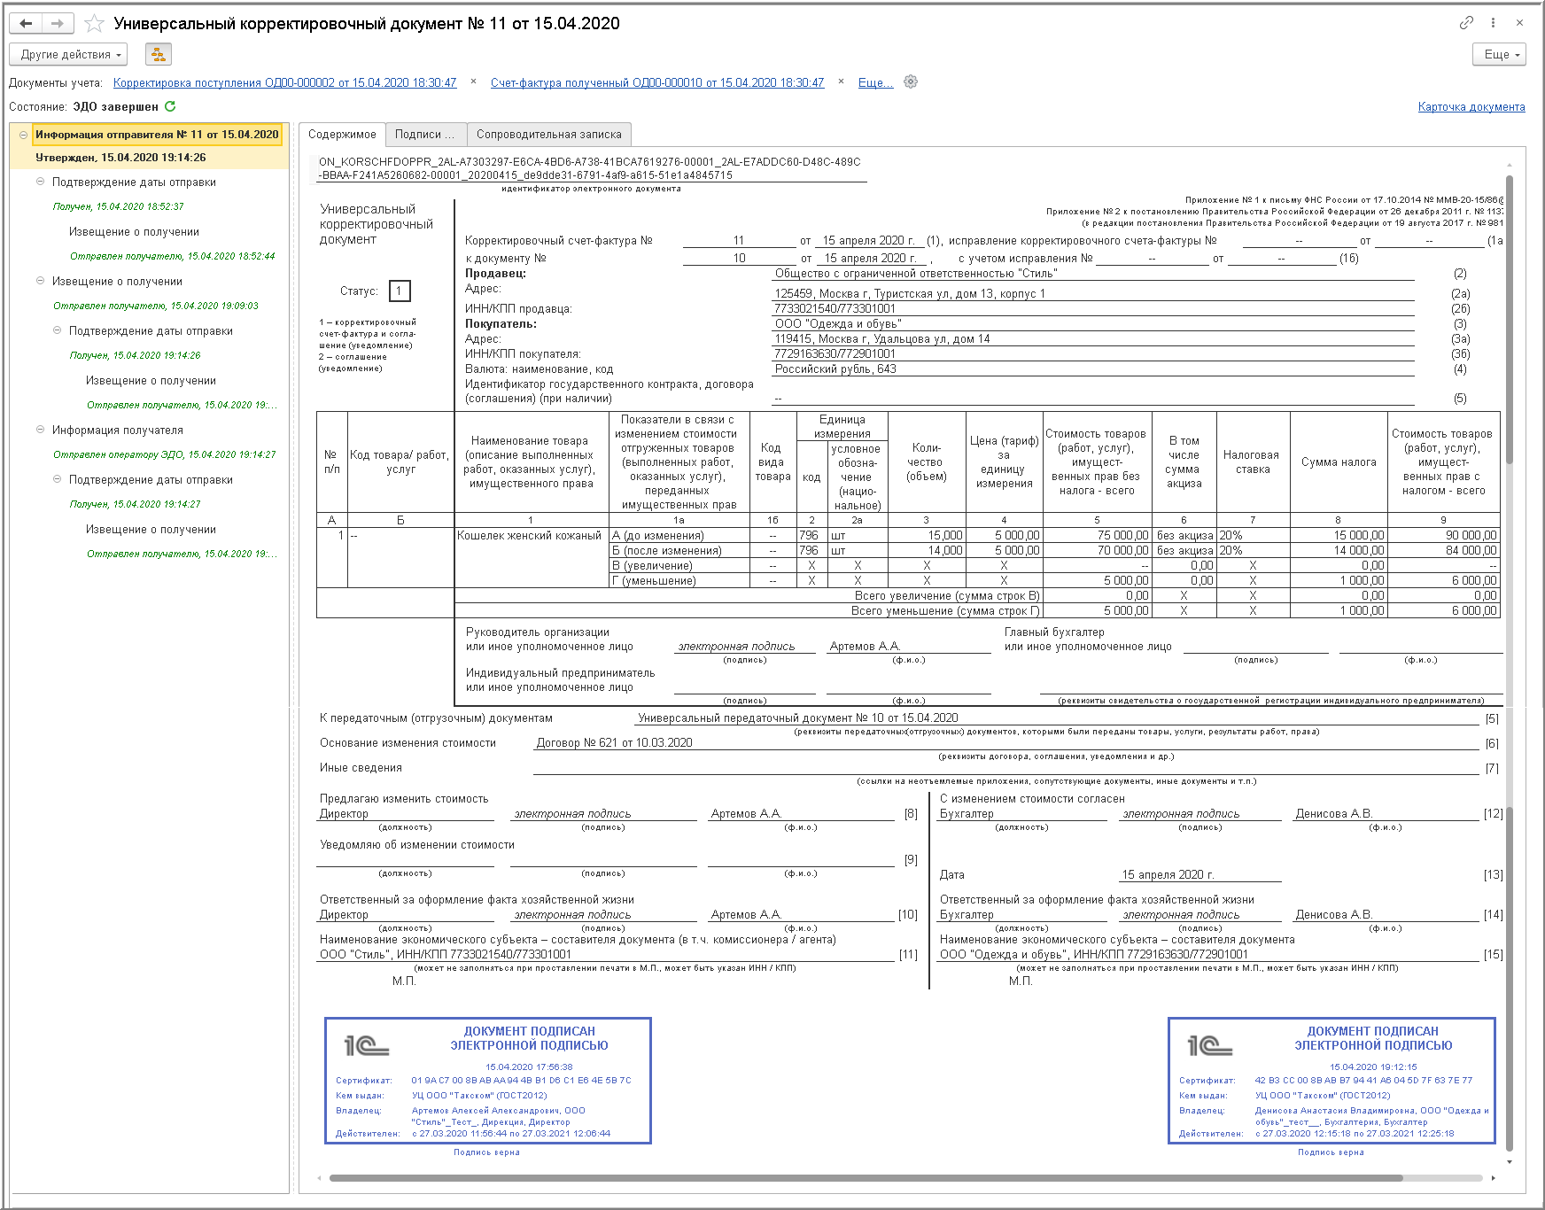Click scroll-right arrow at document bottom
The width and height of the screenshot is (1545, 1210).
tap(1493, 1178)
